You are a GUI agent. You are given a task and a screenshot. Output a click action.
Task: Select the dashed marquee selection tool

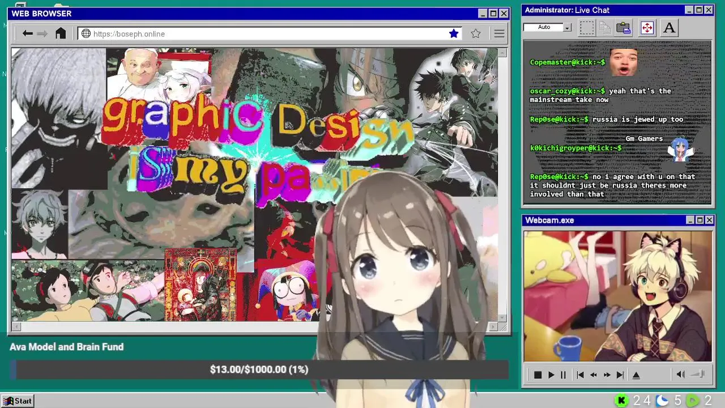pos(587,28)
